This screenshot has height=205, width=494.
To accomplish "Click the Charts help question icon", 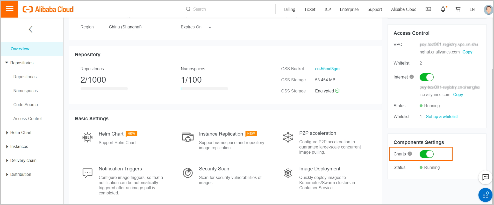I will pos(410,154).
